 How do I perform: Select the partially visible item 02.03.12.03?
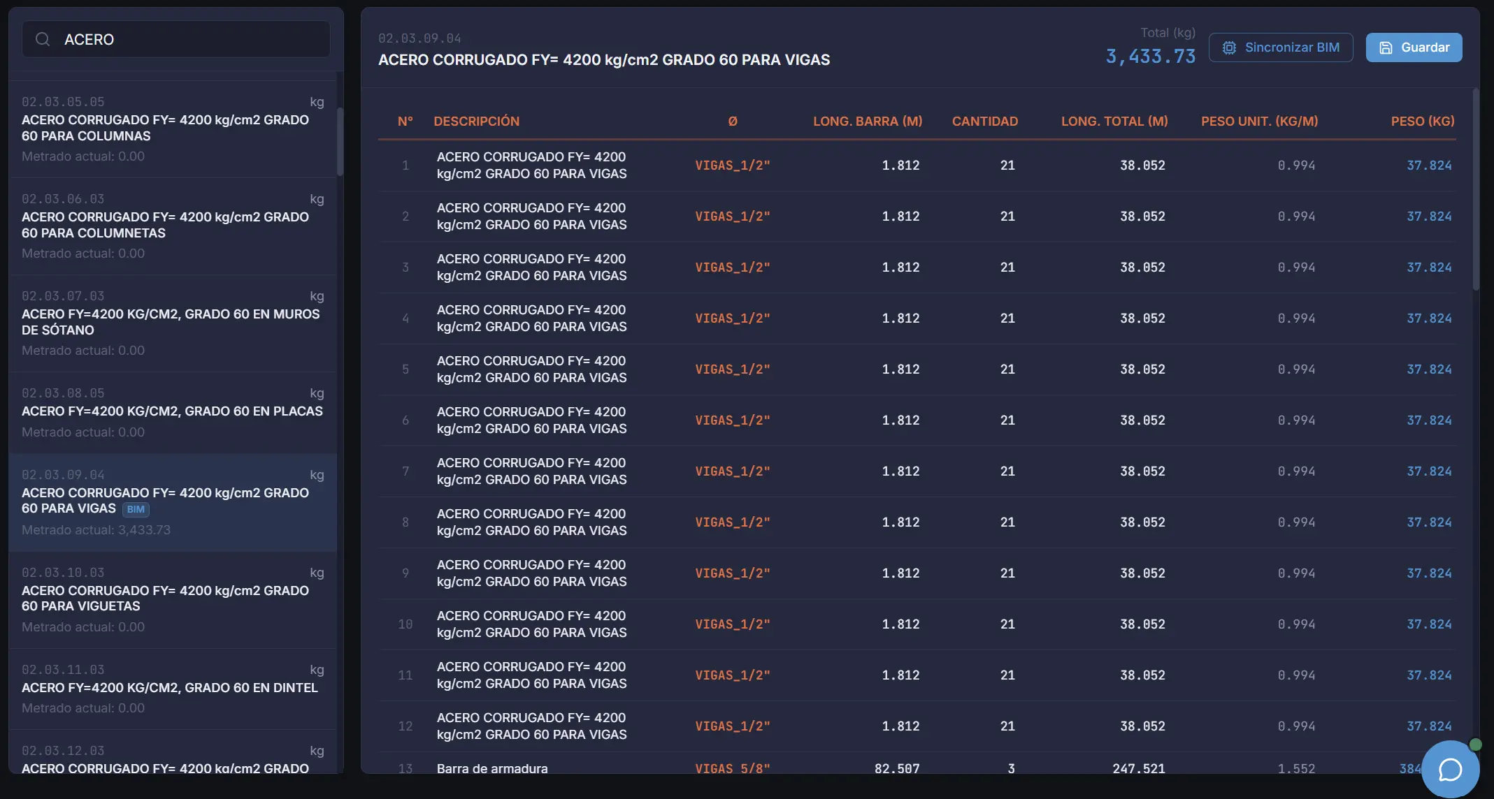point(173,752)
